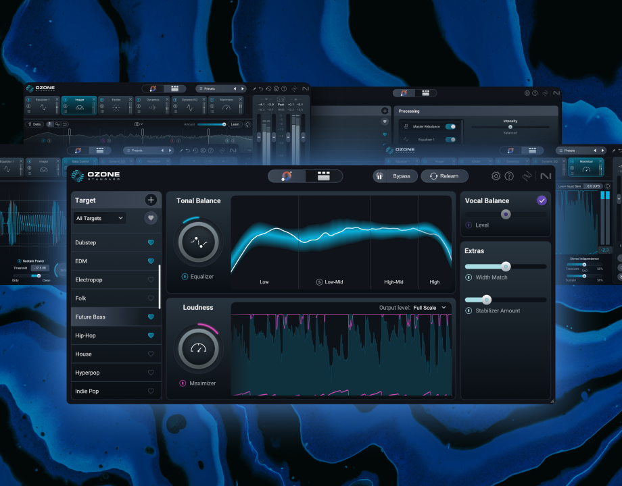Click Intensity slider in Processing panel
Image resolution: width=622 pixels, height=486 pixels.
pos(510,127)
